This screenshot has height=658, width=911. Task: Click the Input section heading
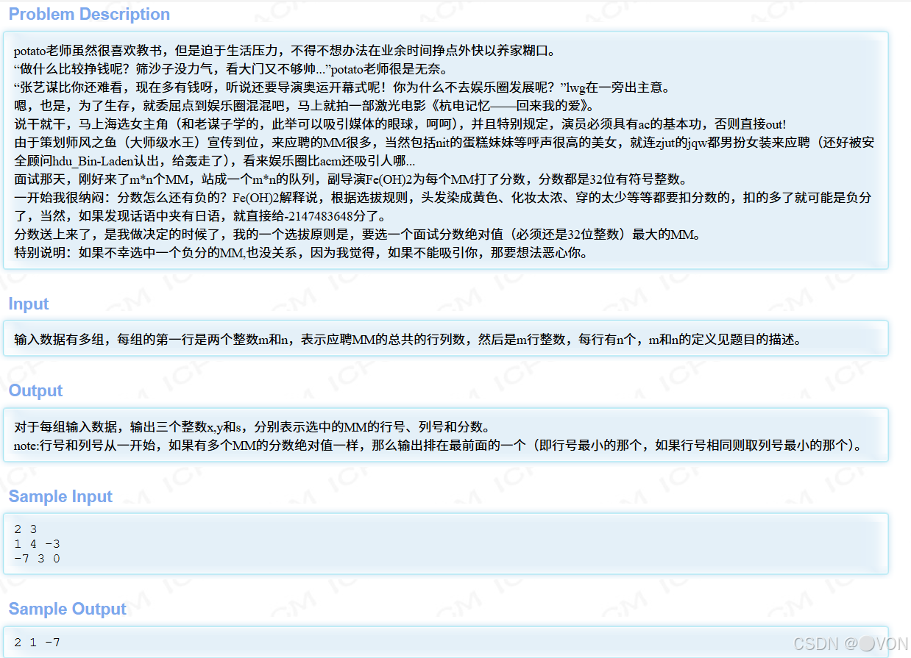(29, 304)
